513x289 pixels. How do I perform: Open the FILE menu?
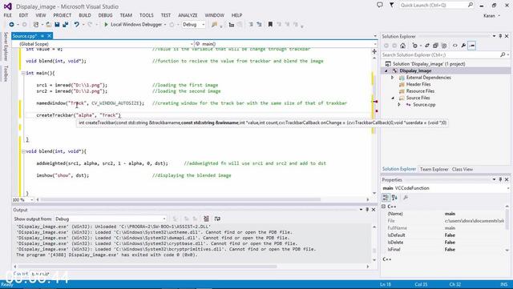[x=7, y=15]
